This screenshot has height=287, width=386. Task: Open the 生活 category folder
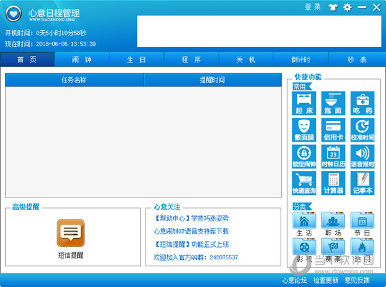(304, 224)
